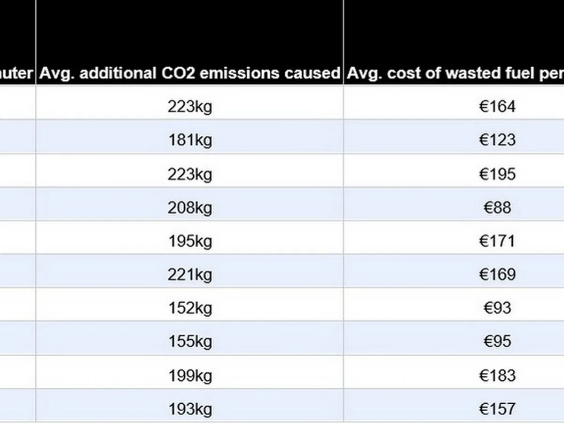Screen dimensions: 564x423
Task: Click the cell showing 221kg
Action: click(190, 274)
